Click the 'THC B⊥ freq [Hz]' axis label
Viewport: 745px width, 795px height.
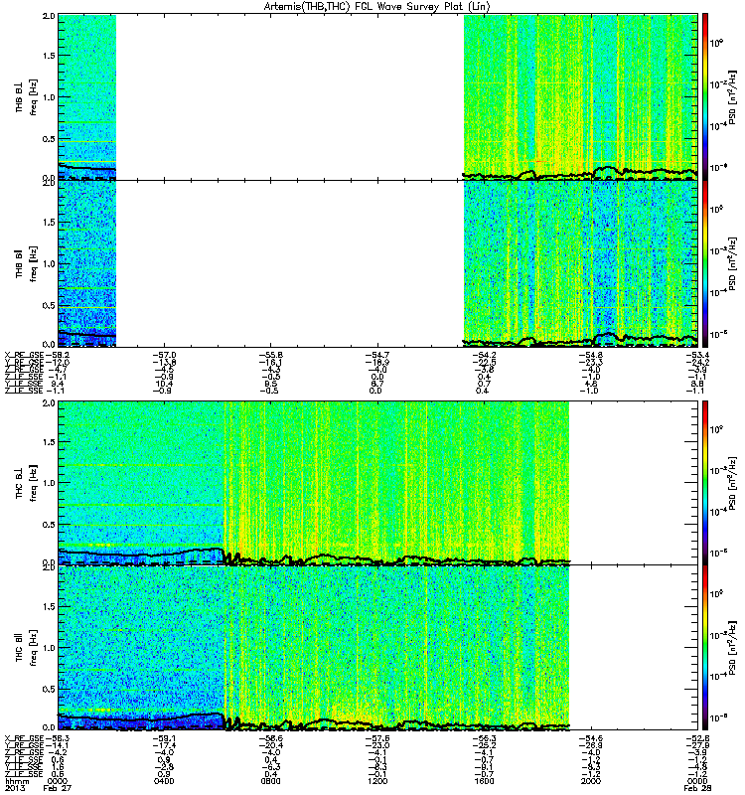click(26, 482)
